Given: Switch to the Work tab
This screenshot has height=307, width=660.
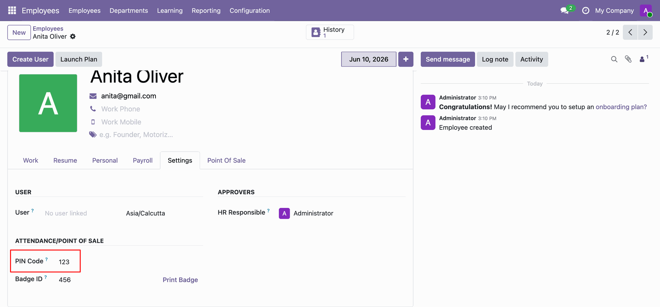Looking at the screenshot, I should [31, 161].
